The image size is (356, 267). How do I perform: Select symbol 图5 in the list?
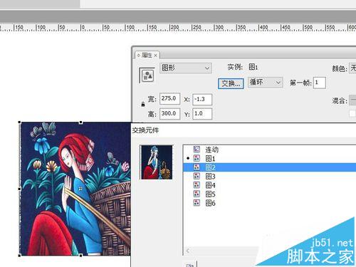pos(270,194)
